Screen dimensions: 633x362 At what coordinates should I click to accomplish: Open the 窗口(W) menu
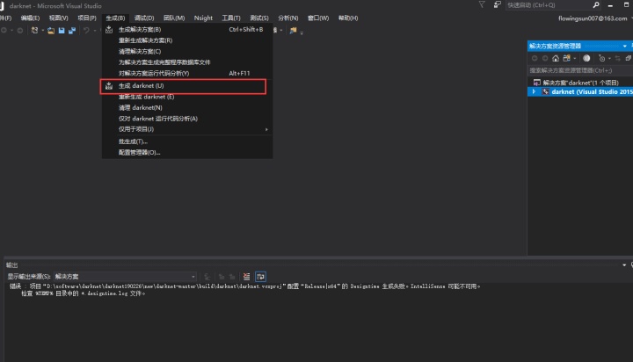pos(318,18)
